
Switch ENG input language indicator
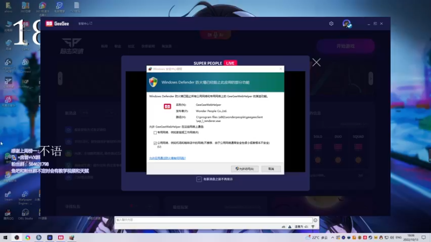click(399, 238)
